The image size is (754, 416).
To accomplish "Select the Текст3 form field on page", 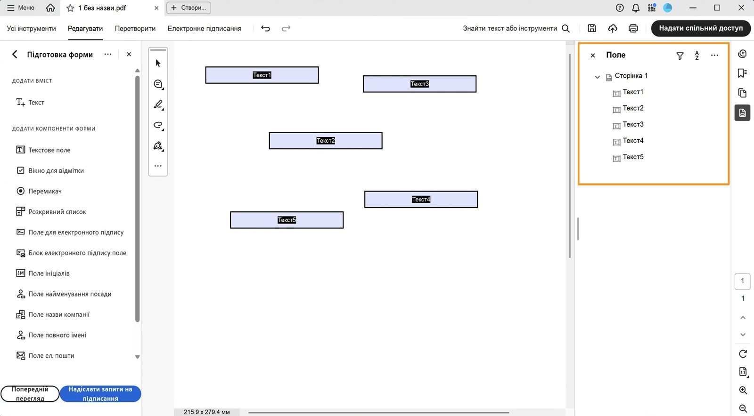I will (419, 84).
